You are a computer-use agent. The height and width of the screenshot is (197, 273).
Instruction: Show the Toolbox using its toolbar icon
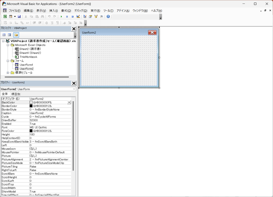[101, 16]
